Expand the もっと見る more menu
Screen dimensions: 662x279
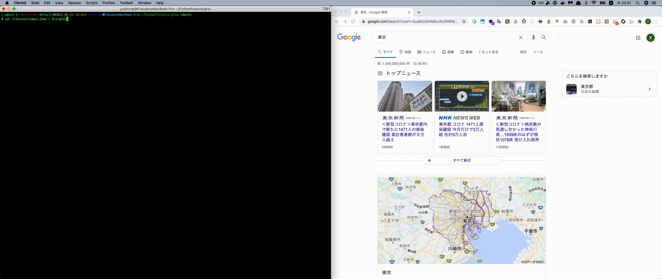coord(488,52)
